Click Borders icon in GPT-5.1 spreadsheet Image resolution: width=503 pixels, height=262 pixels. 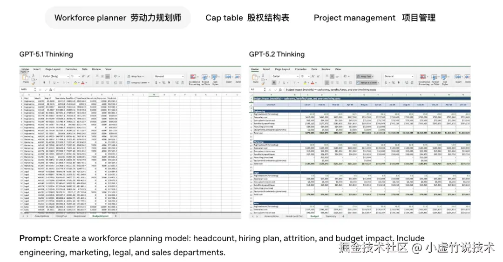tap(65, 83)
